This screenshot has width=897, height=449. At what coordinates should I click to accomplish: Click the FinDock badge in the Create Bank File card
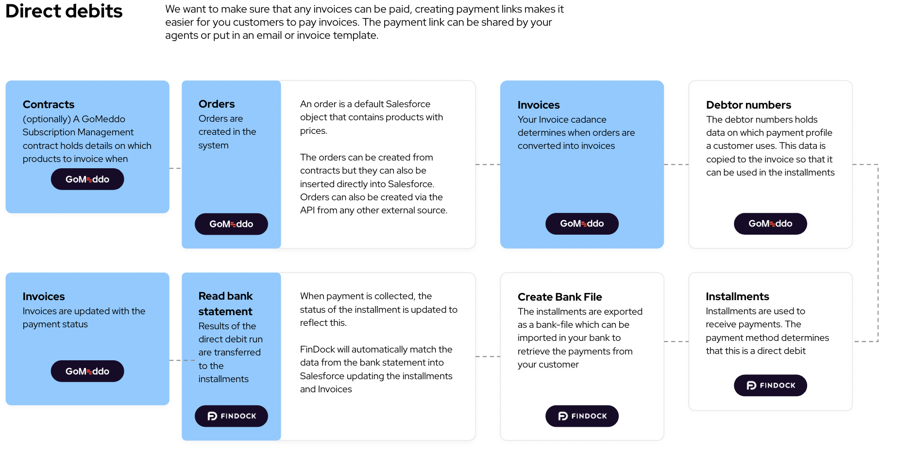point(582,416)
